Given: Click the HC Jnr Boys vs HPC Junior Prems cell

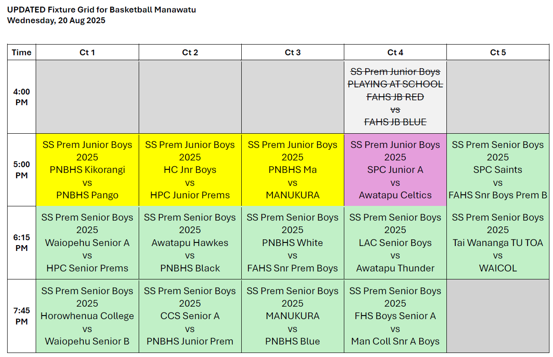Looking at the screenshot, I should coord(190,170).
